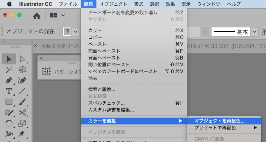Go to the Home screen icon
Screen dimensions: 266x142
pos(37,16)
